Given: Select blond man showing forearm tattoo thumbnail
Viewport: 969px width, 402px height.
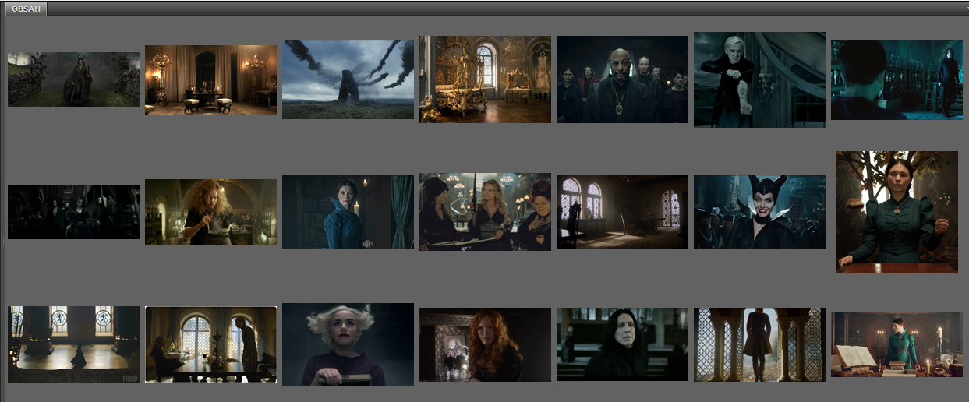Looking at the screenshot, I should (759, 79).
